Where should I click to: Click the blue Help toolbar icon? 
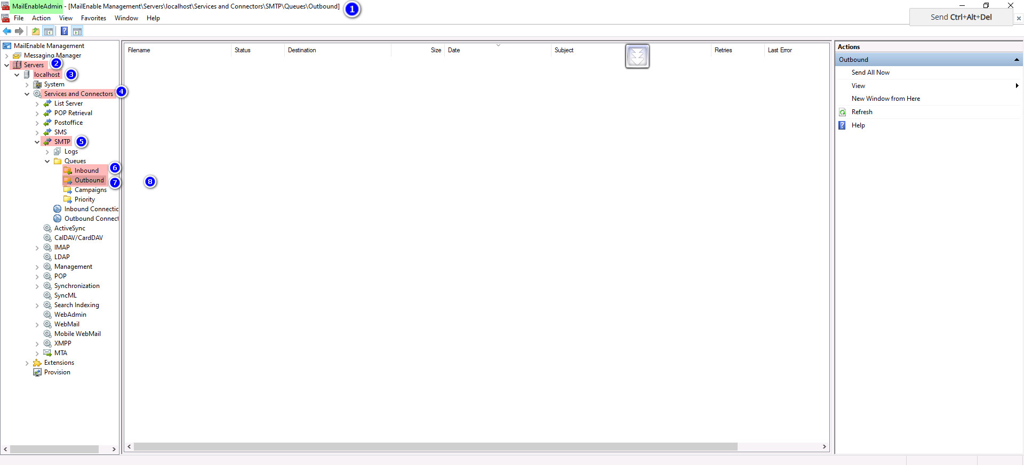click(64, 31)
